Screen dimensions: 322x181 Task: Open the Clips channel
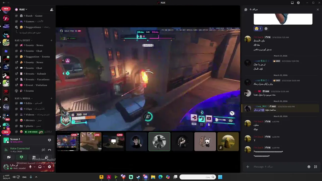tap(34, 109)
